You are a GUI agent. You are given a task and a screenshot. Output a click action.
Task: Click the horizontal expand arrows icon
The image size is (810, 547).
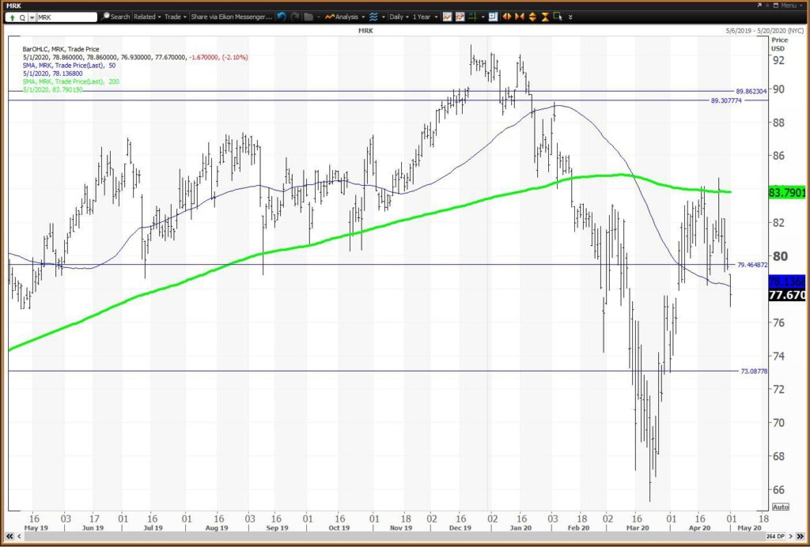507,17
